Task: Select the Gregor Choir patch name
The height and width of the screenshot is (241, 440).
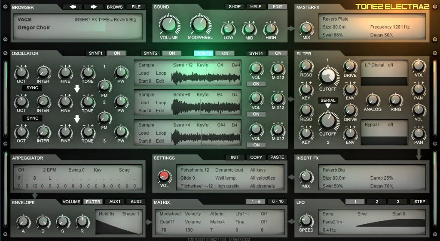Action: 34,27
